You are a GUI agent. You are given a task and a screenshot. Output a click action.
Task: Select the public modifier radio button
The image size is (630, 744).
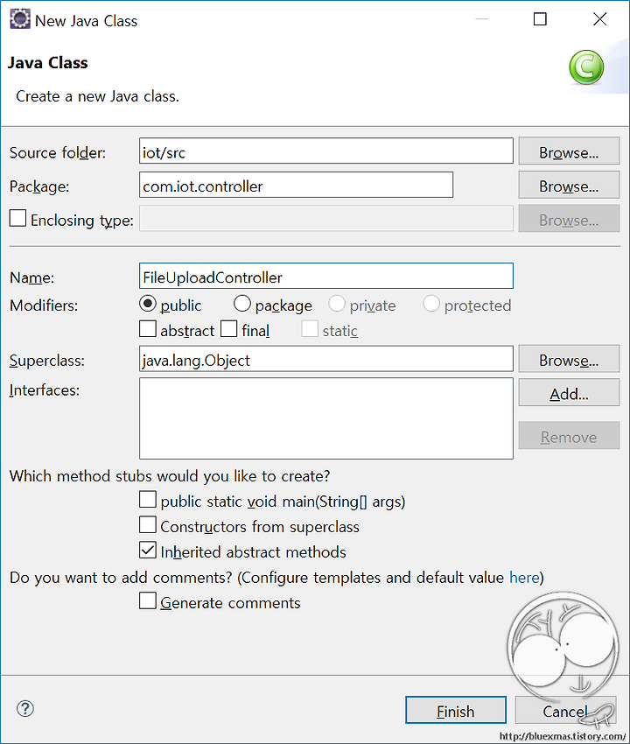coord(148,303)
